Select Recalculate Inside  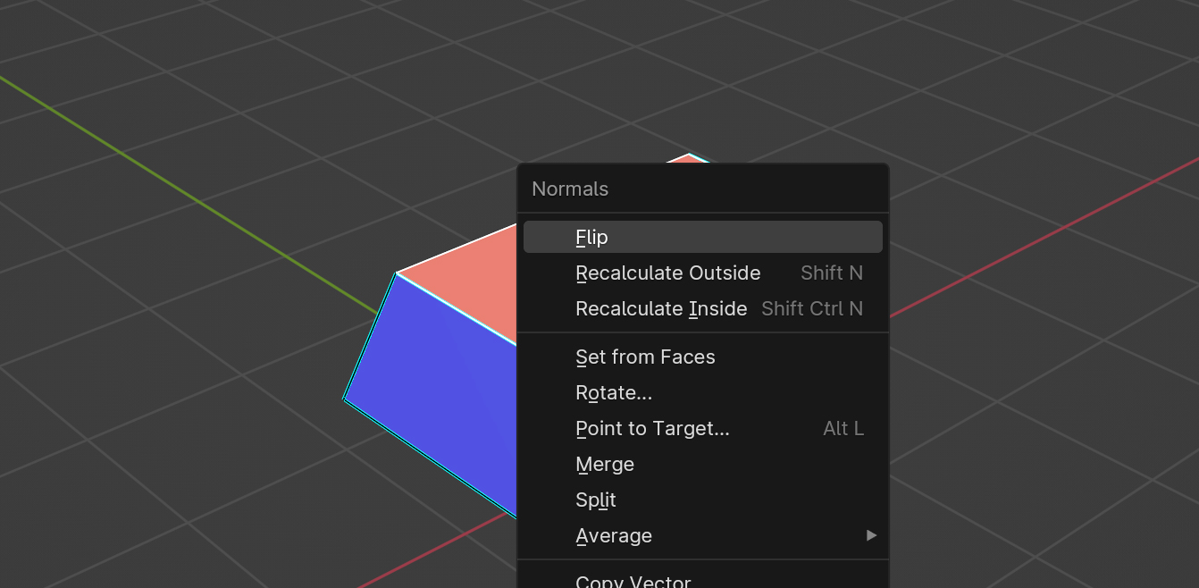(x=702, y=308)
